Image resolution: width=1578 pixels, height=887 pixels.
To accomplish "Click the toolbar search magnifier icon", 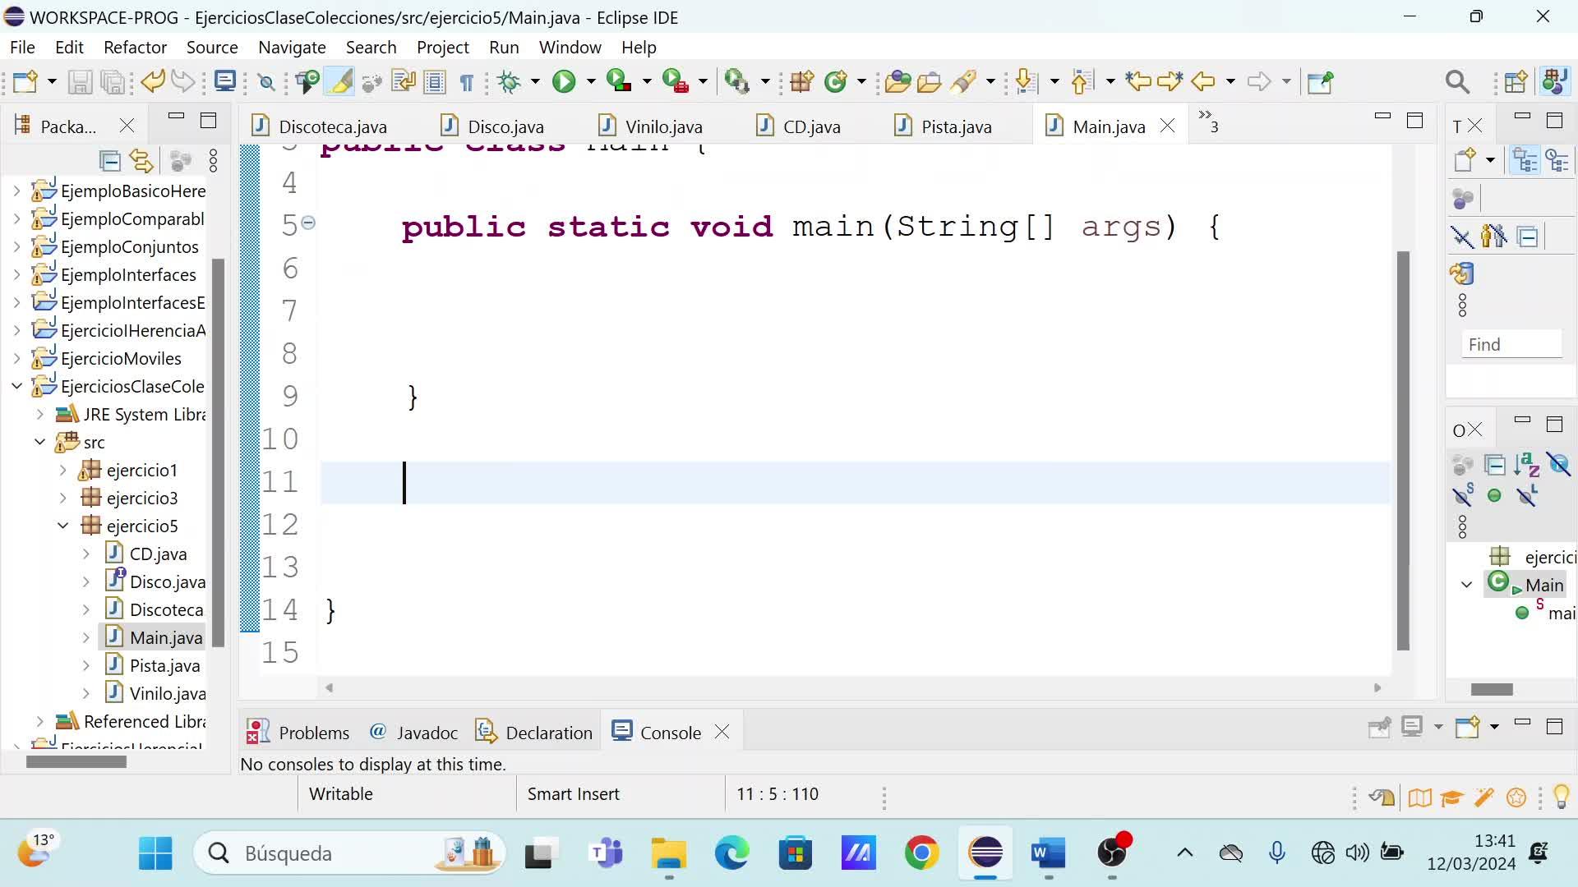I will pyautogui.click(x=1456, y=81).
